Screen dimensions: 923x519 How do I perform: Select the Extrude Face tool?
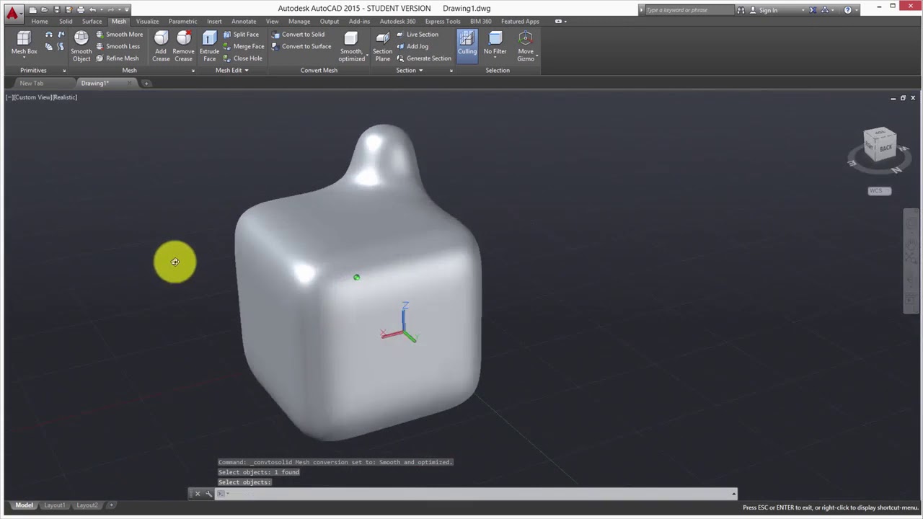(209, 46)
